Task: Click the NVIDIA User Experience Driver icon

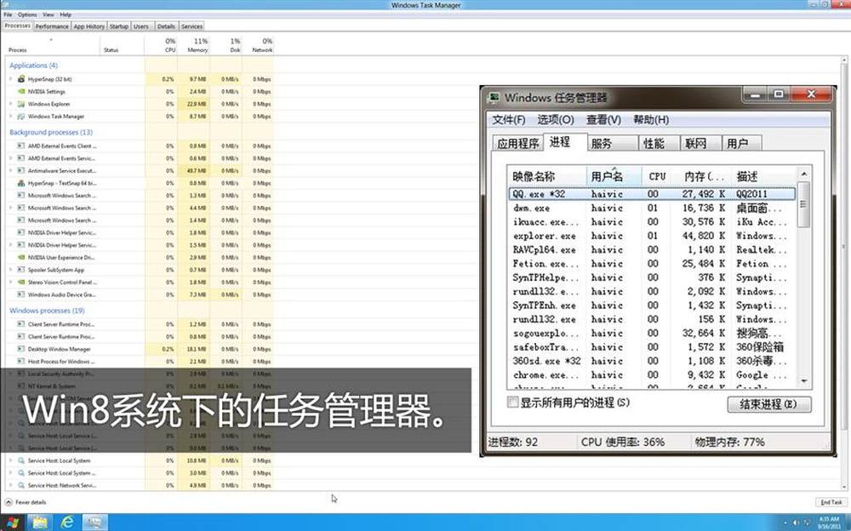Action: 21,257
